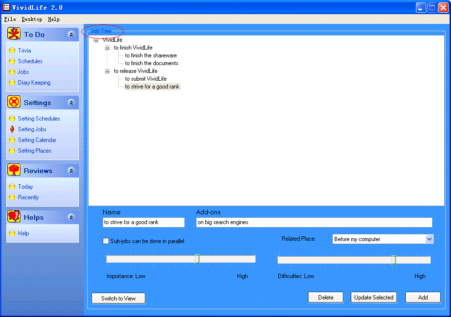Click the yellow bullet beside Jobs
Image resolution: width=451 pixels, height=317 pixels.
[x=12, y=72]
